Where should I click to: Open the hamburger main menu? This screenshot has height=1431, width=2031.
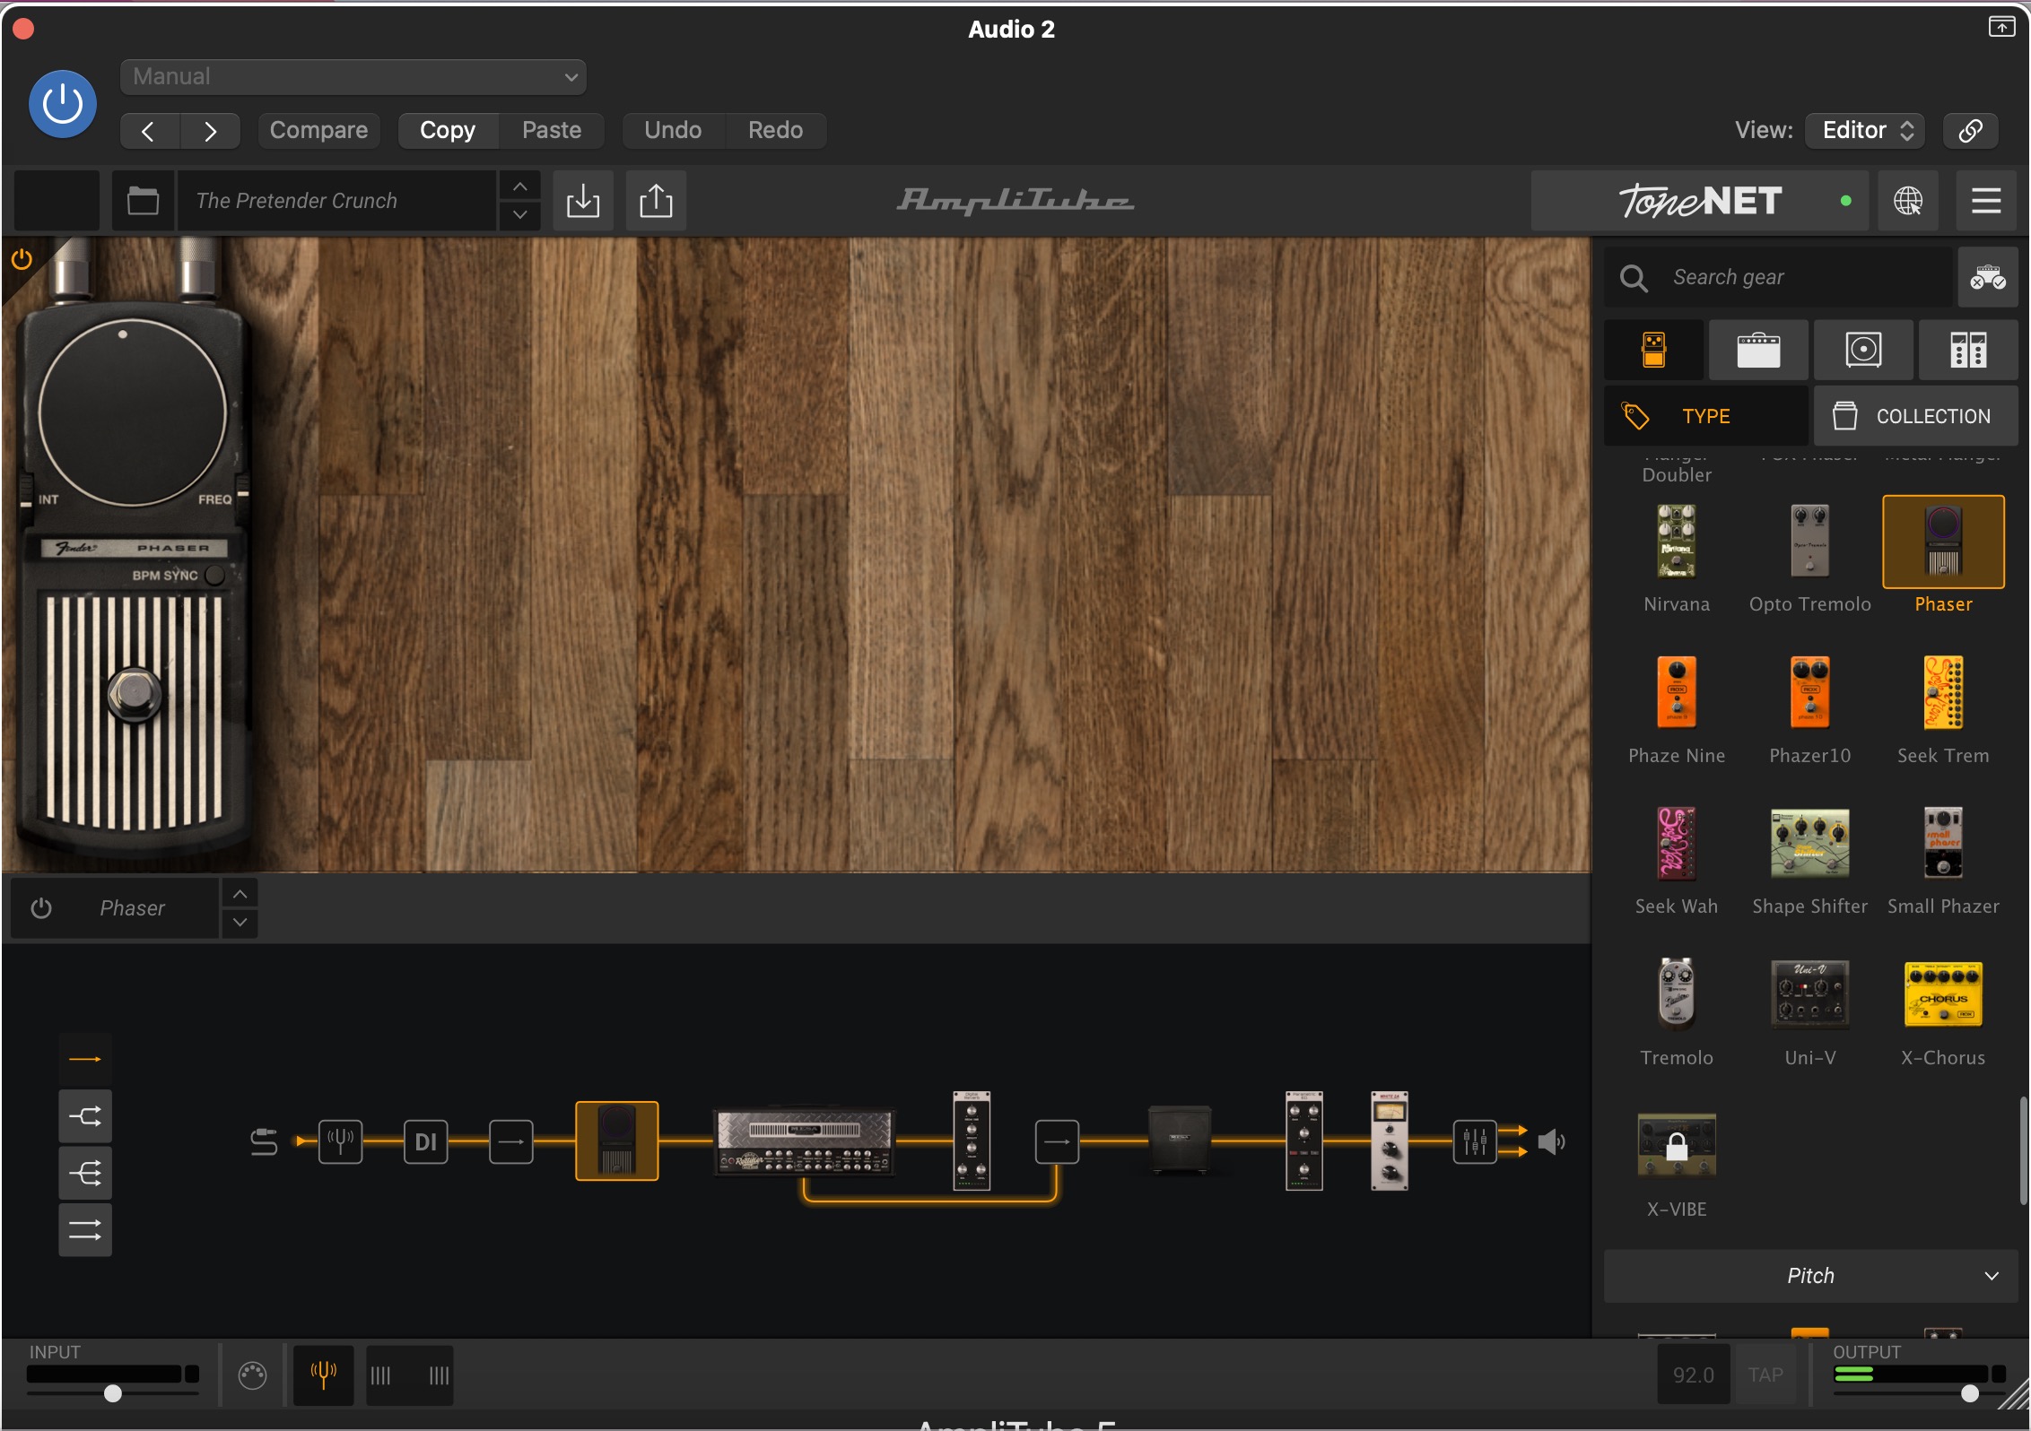click(1986, 201)
